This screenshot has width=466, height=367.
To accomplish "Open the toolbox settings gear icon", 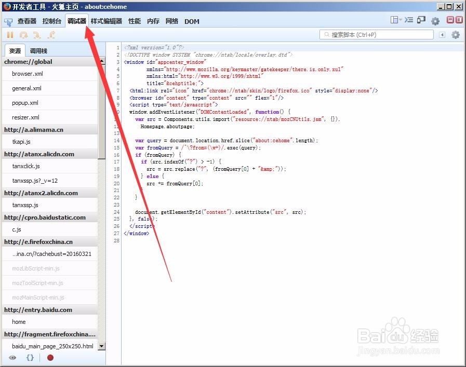I will 435,21.
